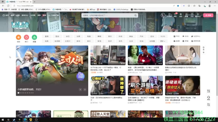Select the 番剧 header nav item
The image size is (218, 122).
coord(12,15)
